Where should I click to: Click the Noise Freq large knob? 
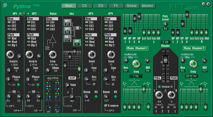(x=53, y=55)
